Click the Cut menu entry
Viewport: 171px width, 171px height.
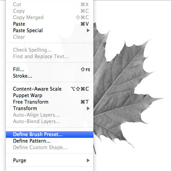pos(50,4)
